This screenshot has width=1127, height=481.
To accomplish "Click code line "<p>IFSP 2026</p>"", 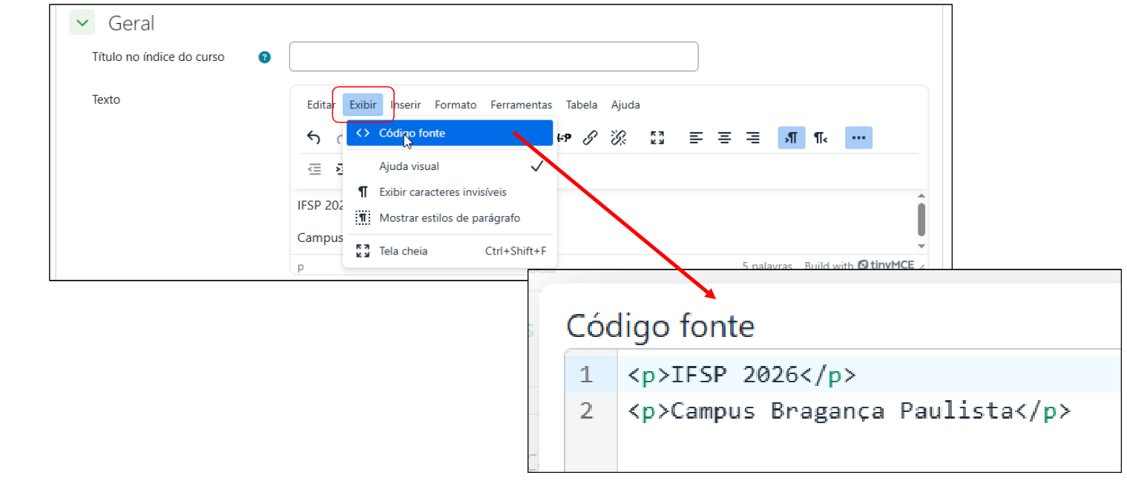I will (742, 376).
